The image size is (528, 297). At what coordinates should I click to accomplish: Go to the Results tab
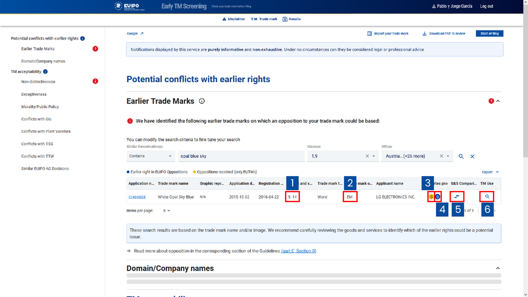tap(292, 19)
